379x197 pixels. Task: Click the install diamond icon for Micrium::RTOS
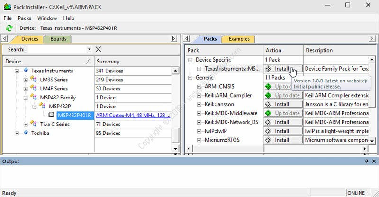tap(268, 140)
